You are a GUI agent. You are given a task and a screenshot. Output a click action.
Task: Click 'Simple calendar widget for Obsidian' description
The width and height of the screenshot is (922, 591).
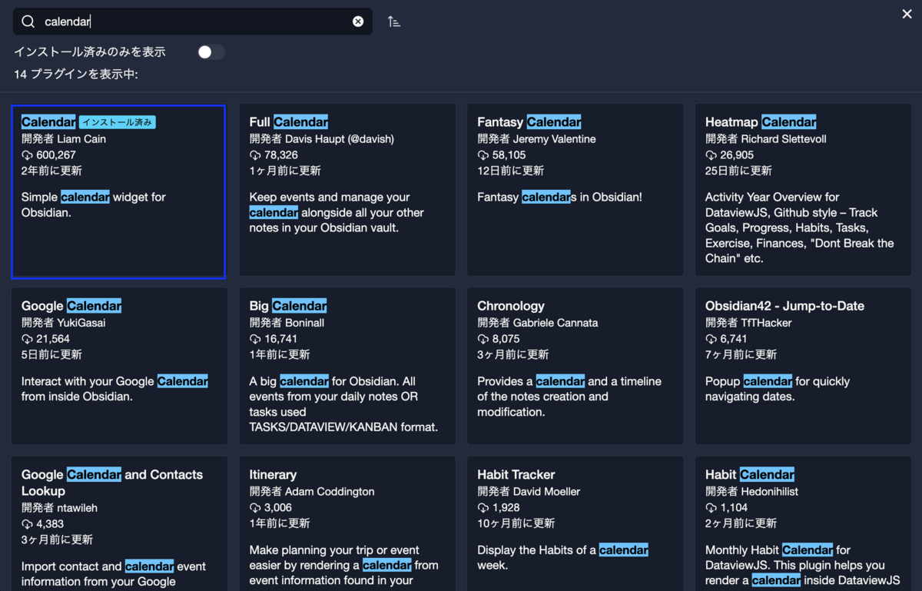point(94,204)
